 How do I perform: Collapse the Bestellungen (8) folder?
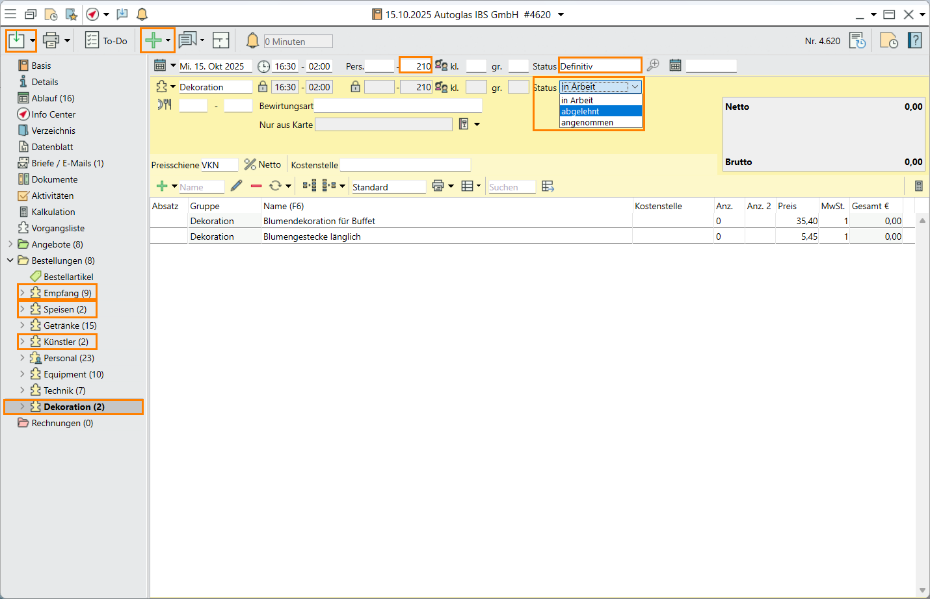(10, 261)
